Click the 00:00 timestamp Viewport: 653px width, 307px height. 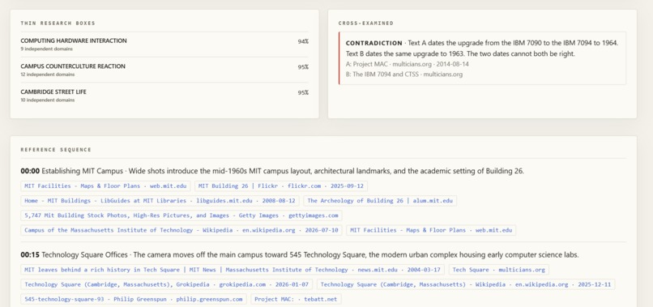(30, 171)
